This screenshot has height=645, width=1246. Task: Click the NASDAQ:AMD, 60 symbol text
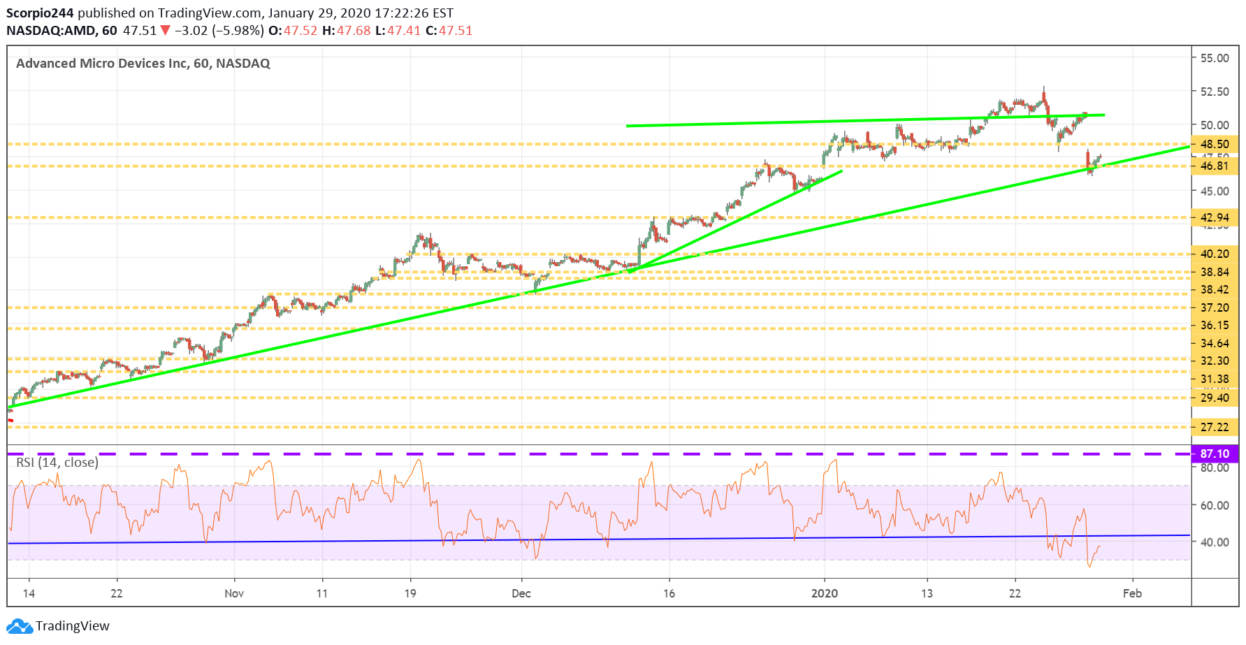61,31
